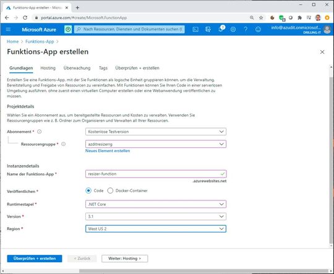This screenshot has width=334, height=274.
Task: Open the directory and subscription filter icon
Action: pos(208,30)
